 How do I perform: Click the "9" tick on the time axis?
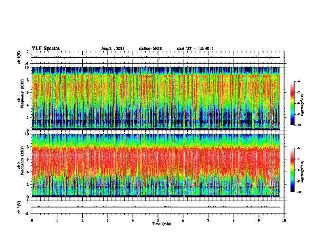click(x=259, y=220)
